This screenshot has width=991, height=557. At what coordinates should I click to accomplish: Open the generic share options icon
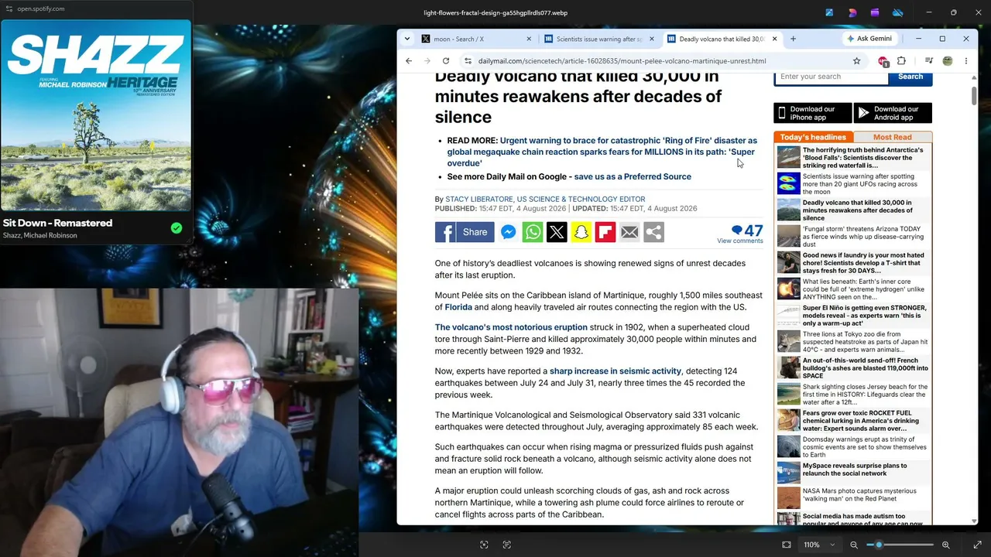pyautogui.click(x=654, y=232)
